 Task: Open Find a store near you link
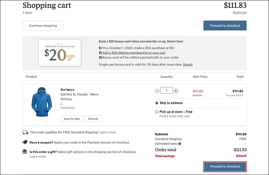pyautogui.click(x=174, y=116)
